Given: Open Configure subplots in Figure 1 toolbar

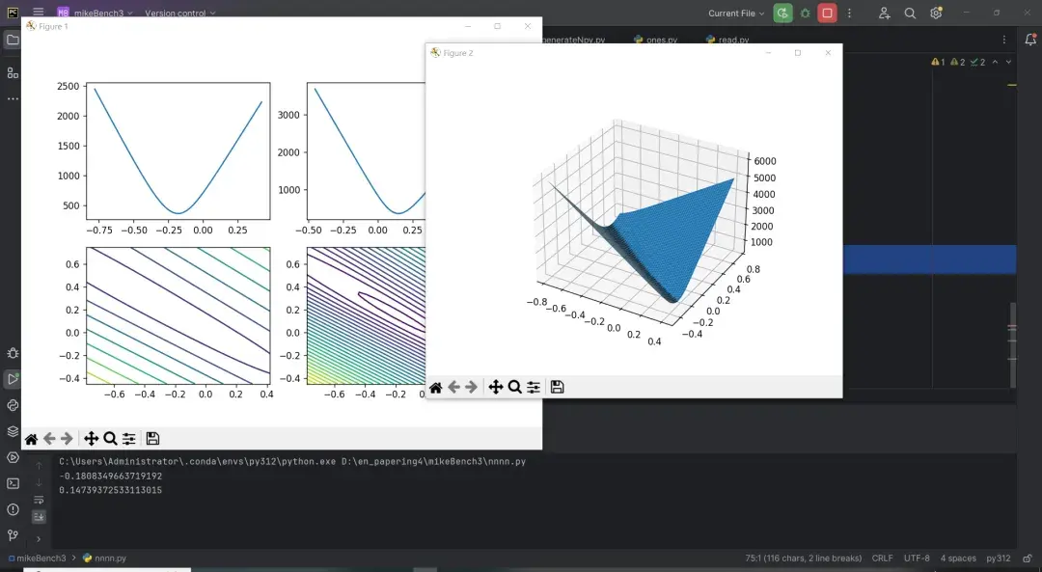Looking at the screenshot, I should coord(129,439).
